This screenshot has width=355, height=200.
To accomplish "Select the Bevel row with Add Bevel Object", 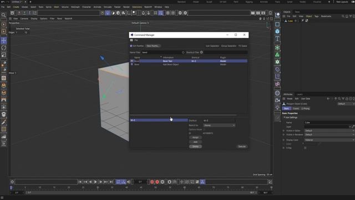I will 189,64.
